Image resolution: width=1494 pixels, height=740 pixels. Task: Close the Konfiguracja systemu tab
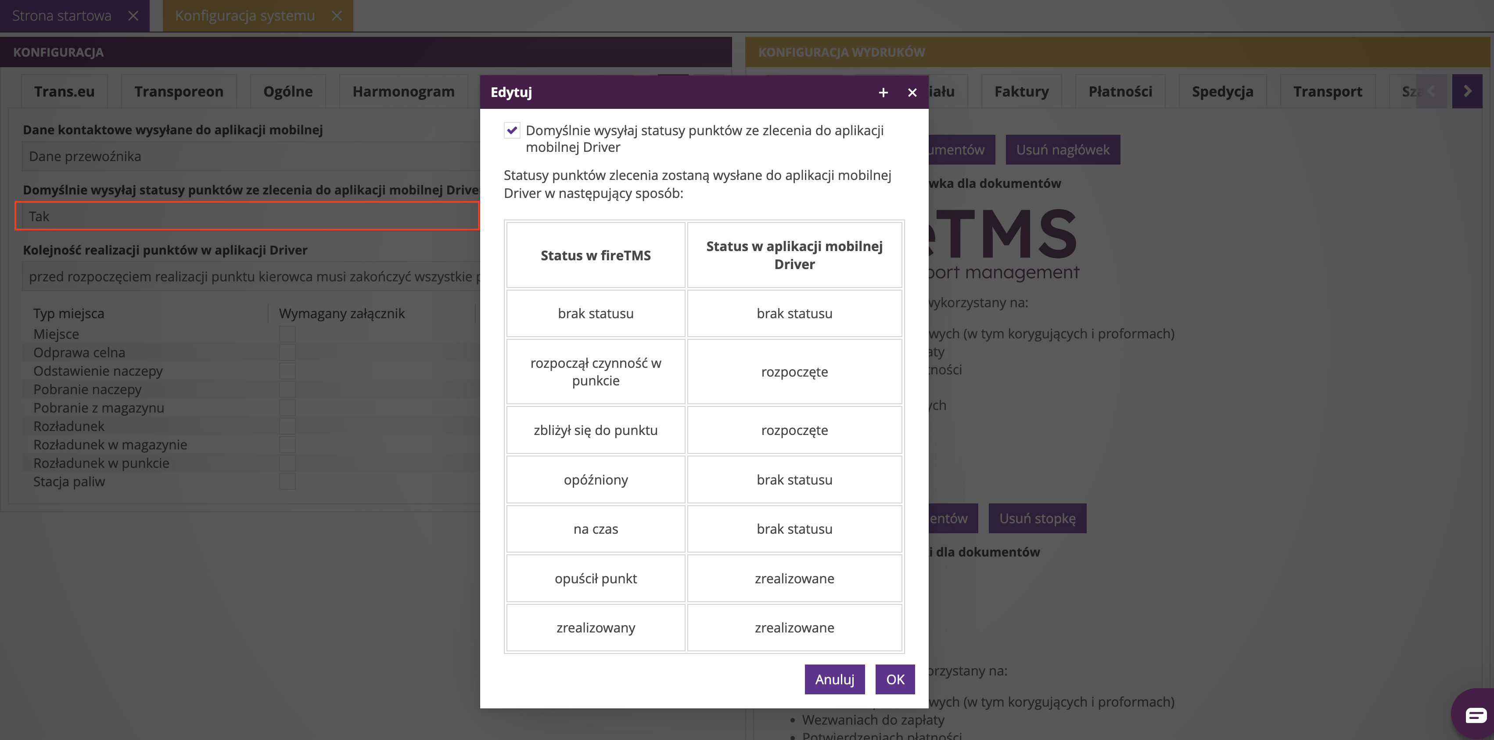[336, 16]
